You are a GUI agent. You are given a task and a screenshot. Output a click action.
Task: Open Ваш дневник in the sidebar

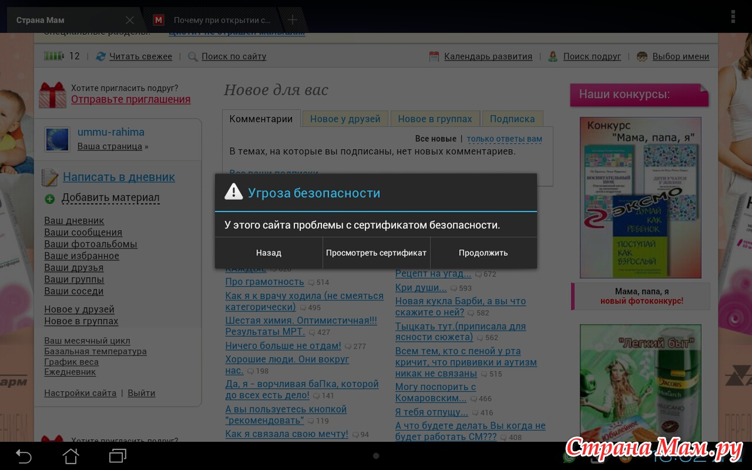(74, 221)
